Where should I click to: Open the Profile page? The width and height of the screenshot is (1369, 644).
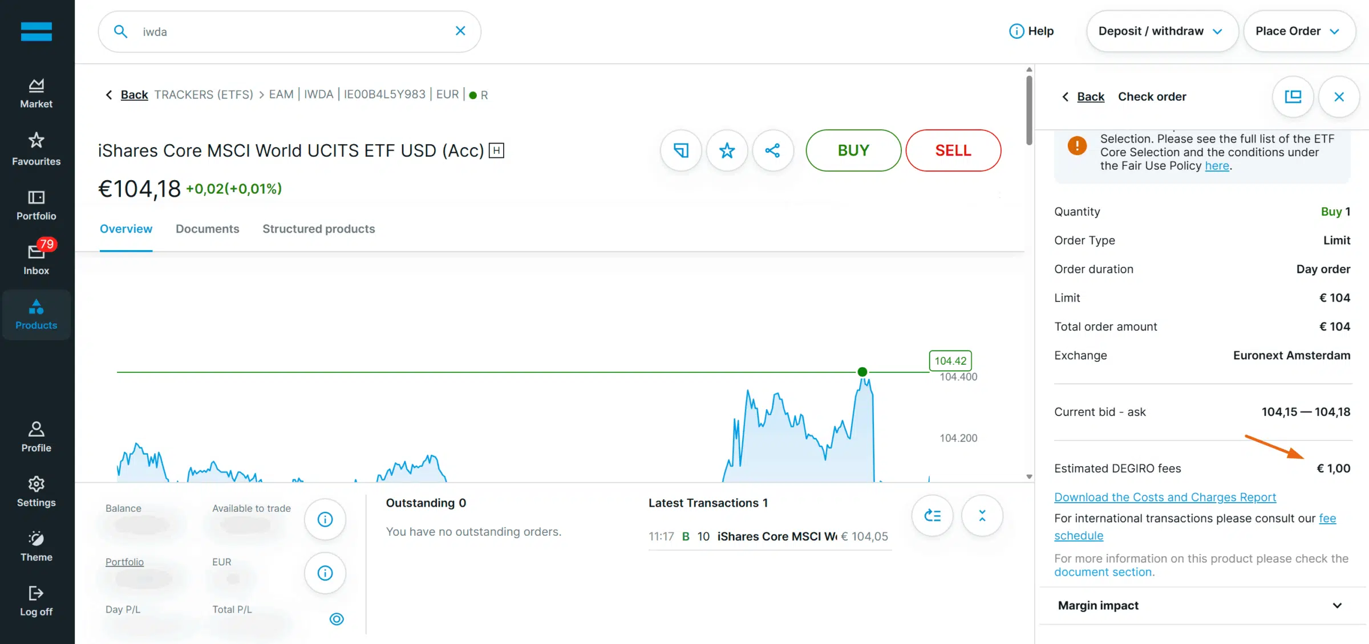36,437
